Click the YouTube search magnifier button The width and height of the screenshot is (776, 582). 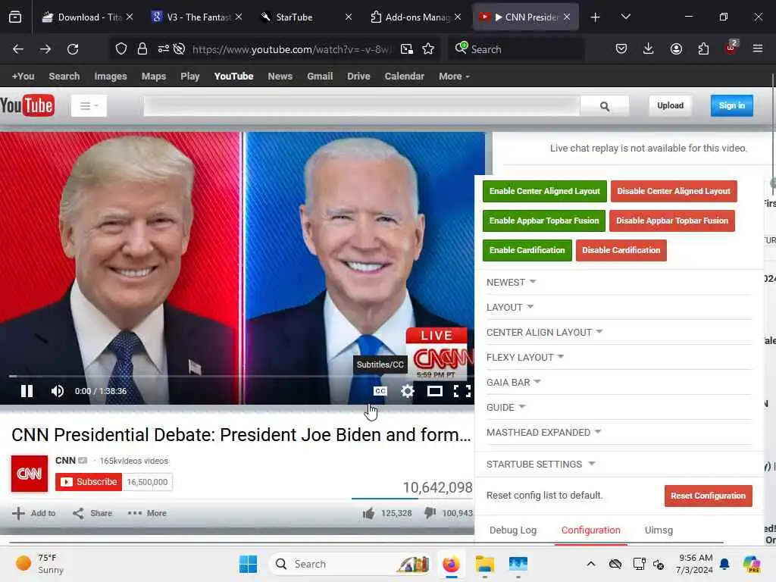604,106
